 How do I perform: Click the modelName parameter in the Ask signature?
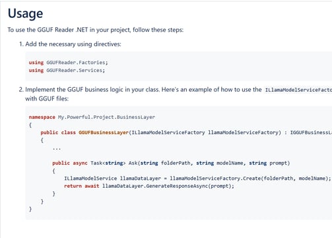click(x=230, y=163)
